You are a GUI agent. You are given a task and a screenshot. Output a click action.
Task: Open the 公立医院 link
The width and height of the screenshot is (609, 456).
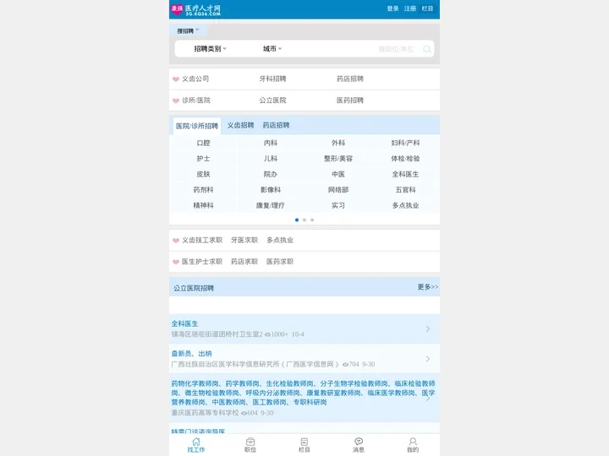[272, 100]
